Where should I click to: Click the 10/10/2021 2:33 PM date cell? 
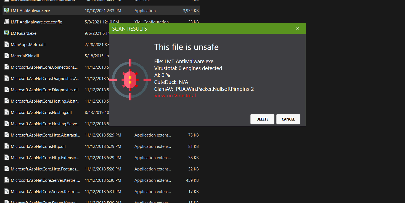pos(103,11)
